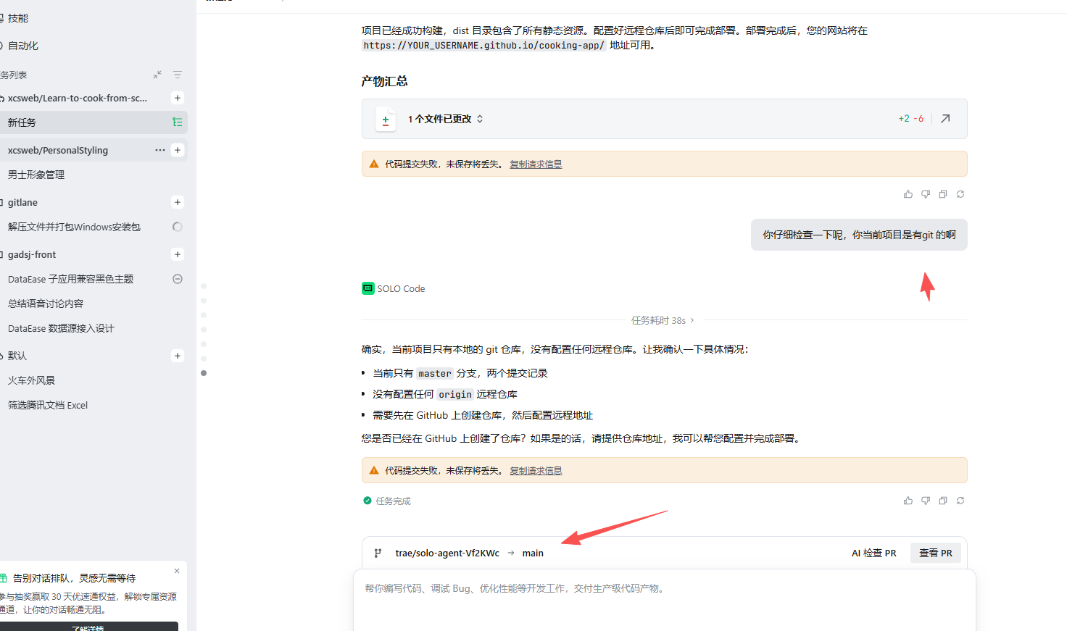Copy the first deployment response
This screenshot has width=1067, height=631.
point(943,194)
